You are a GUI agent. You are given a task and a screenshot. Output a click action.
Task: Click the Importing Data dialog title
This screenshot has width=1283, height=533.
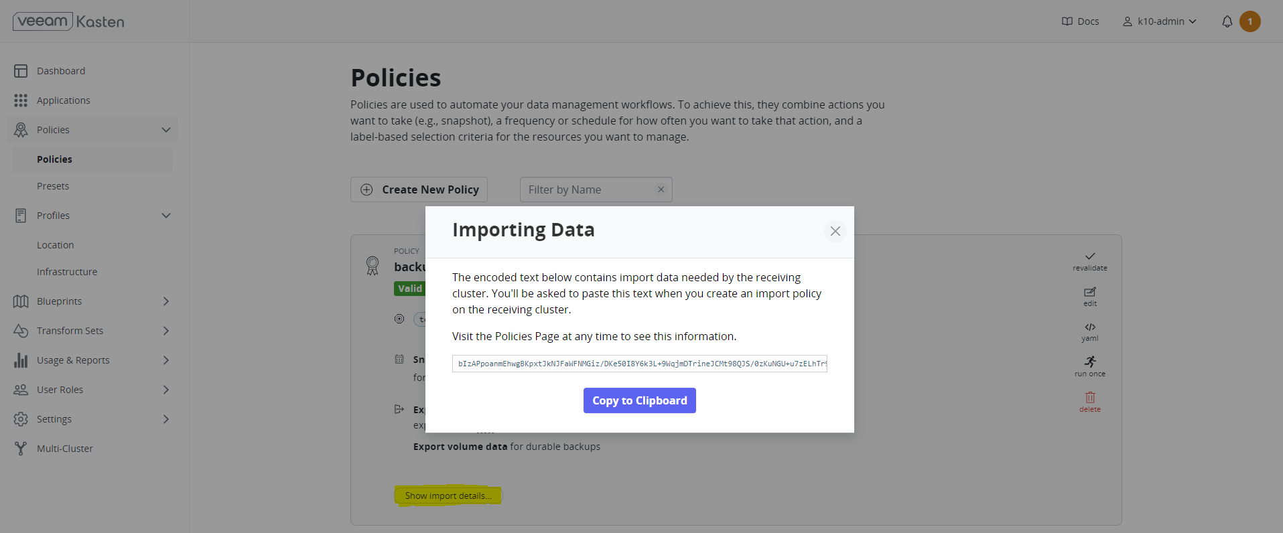(x=523, y=230)
